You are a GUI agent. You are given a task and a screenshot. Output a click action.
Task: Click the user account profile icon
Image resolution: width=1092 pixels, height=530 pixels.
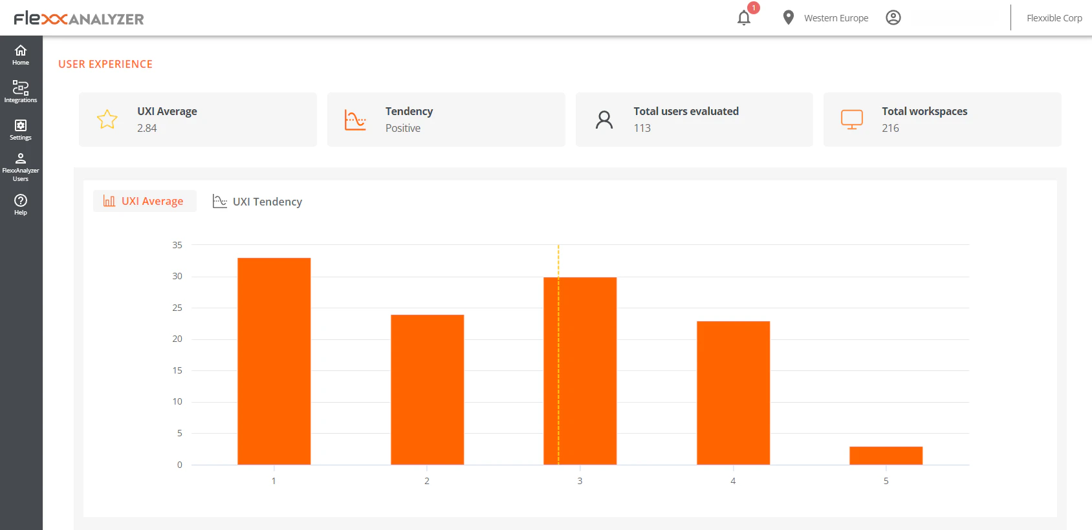(x=893, y=18)
